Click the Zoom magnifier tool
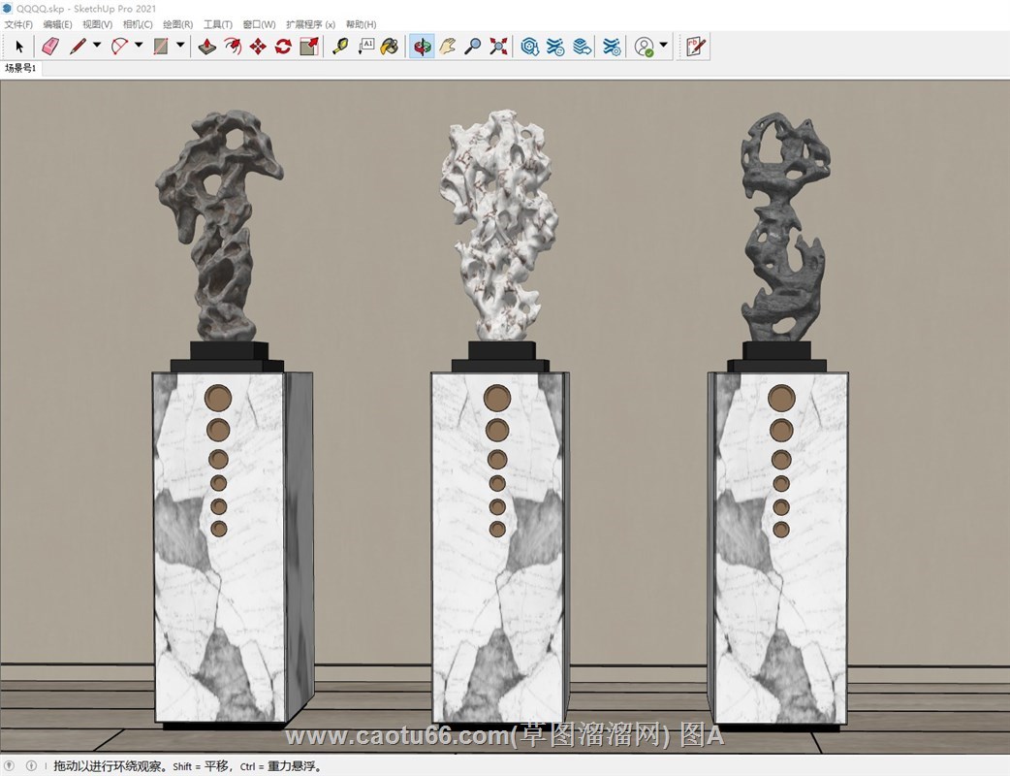Image resolution: width=1010 pixels, height=776 pixels. (x=472, y=46)
